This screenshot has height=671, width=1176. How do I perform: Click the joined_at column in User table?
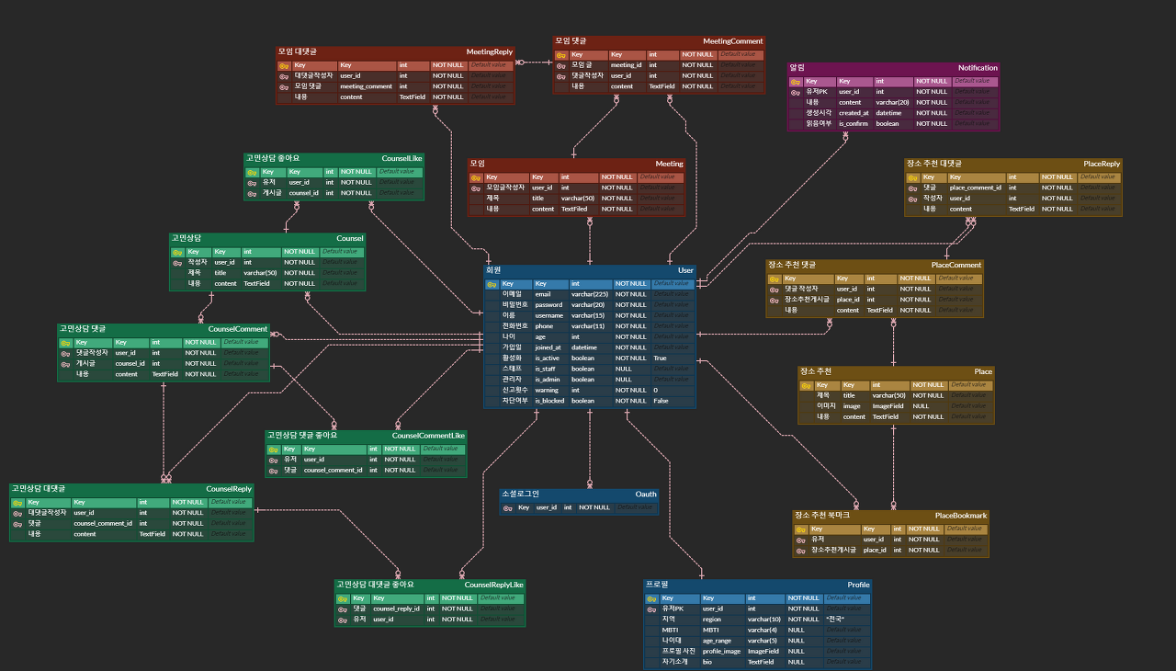click(x=548, y=347)
